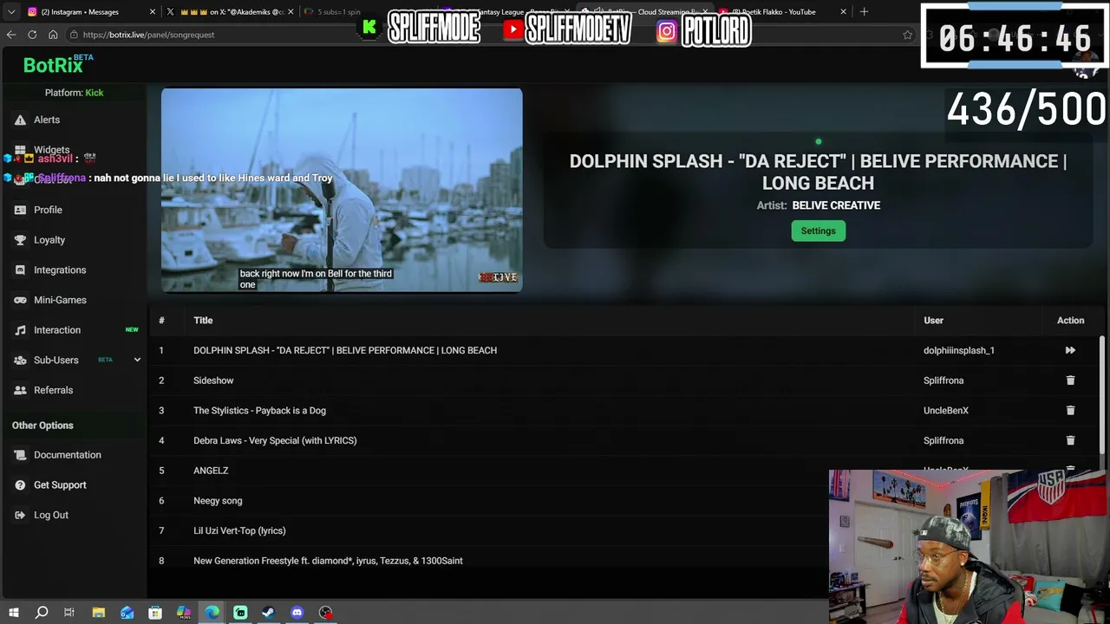
Task: Click the browser back arrow
Action: [x=11, y=35]
